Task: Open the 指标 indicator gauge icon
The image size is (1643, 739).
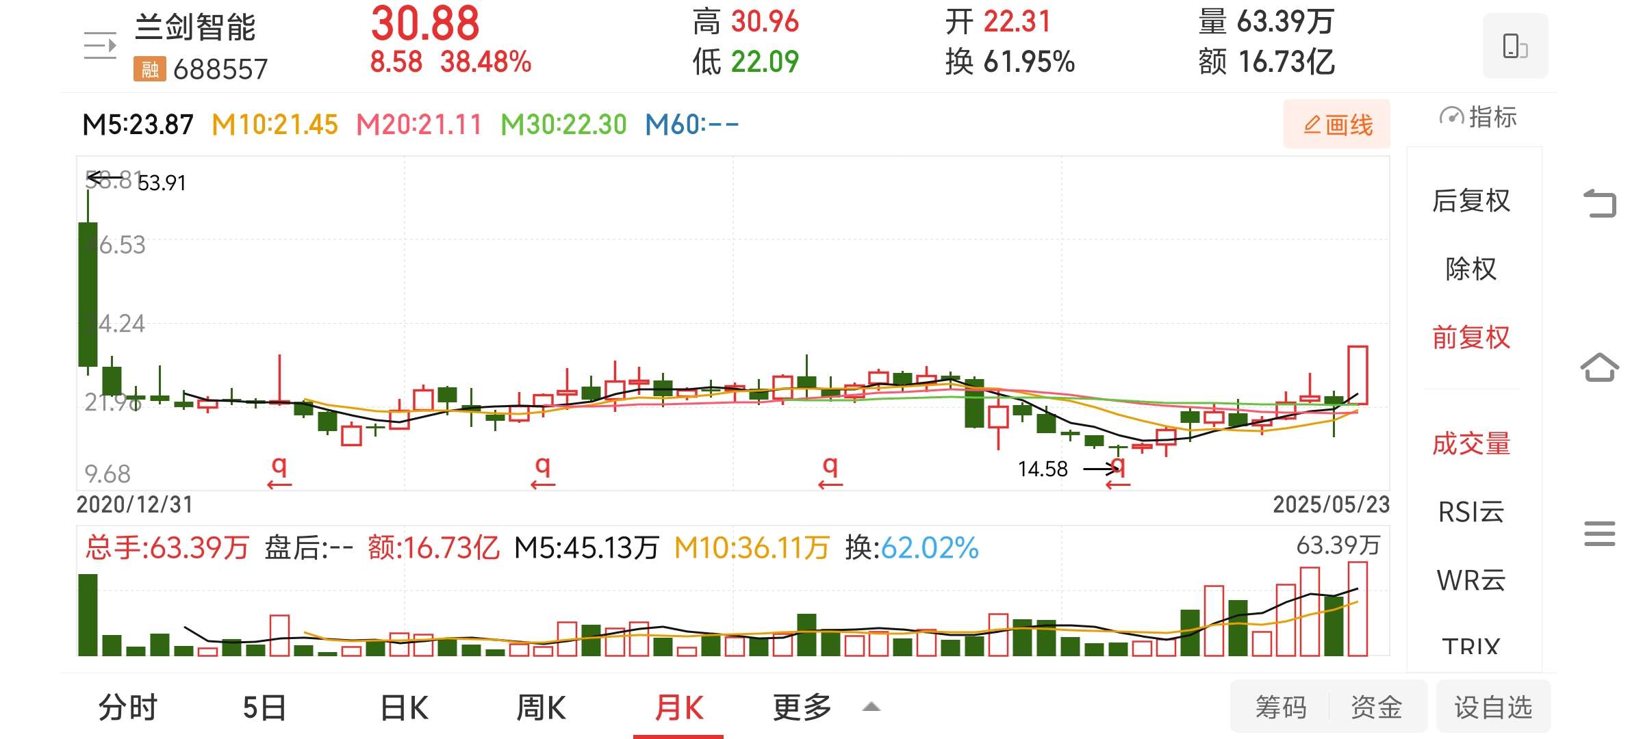Action: (1451, 117)
